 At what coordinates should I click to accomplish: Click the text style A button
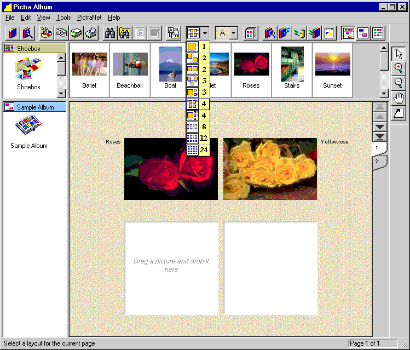[x=222, y=33]
